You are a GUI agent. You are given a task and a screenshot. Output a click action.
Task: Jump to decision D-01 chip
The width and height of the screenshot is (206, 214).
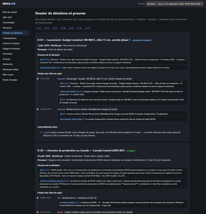tap(39, 28)
